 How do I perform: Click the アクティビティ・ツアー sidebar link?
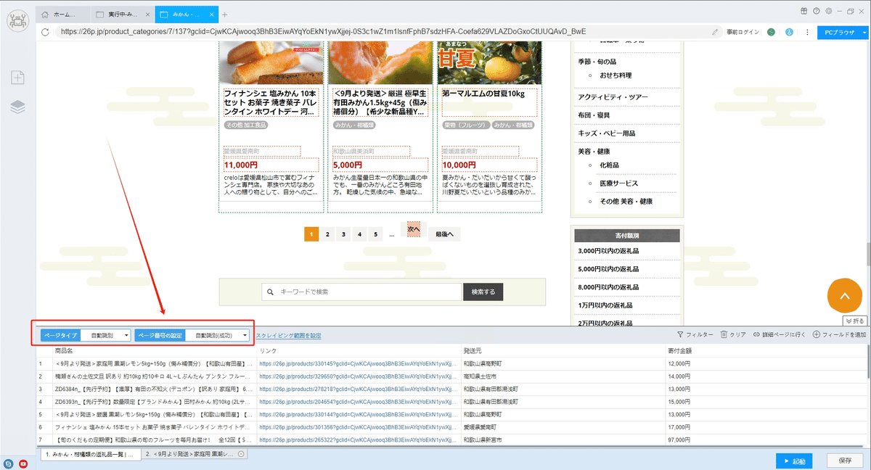tap(613, 97)
